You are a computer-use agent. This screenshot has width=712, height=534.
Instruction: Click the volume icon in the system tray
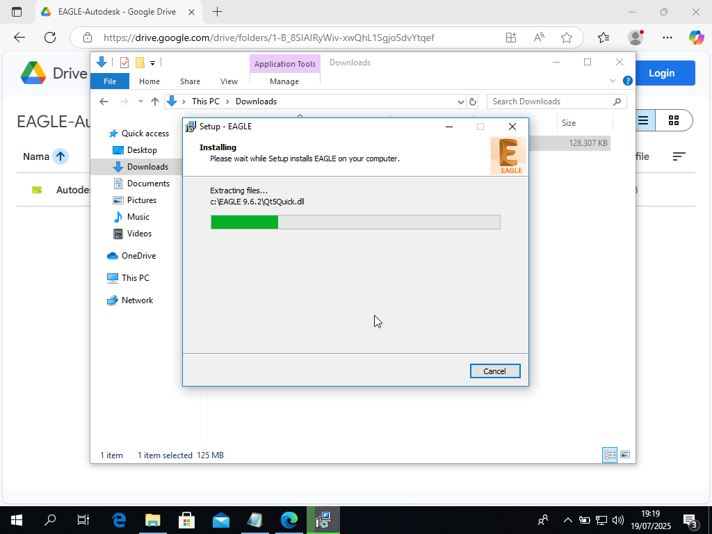coord(618,519)
